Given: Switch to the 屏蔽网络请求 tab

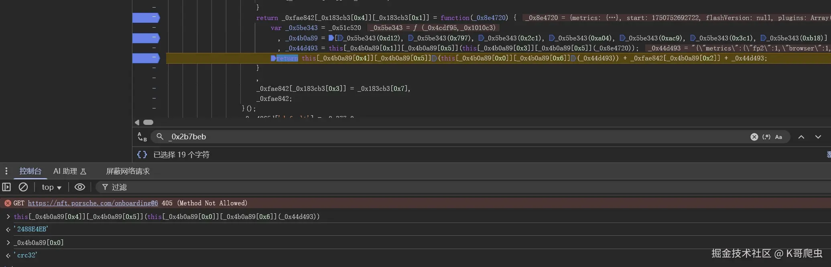Looking at the screenshot, I should (128, 171).
